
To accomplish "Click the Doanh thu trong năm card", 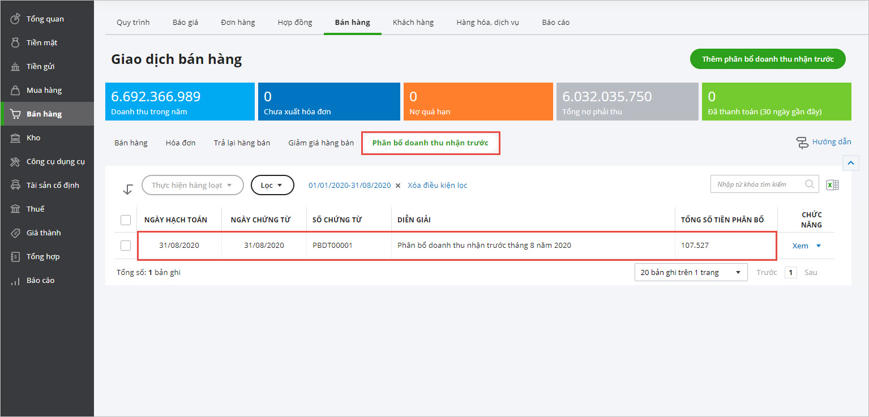I will point(180,102).
